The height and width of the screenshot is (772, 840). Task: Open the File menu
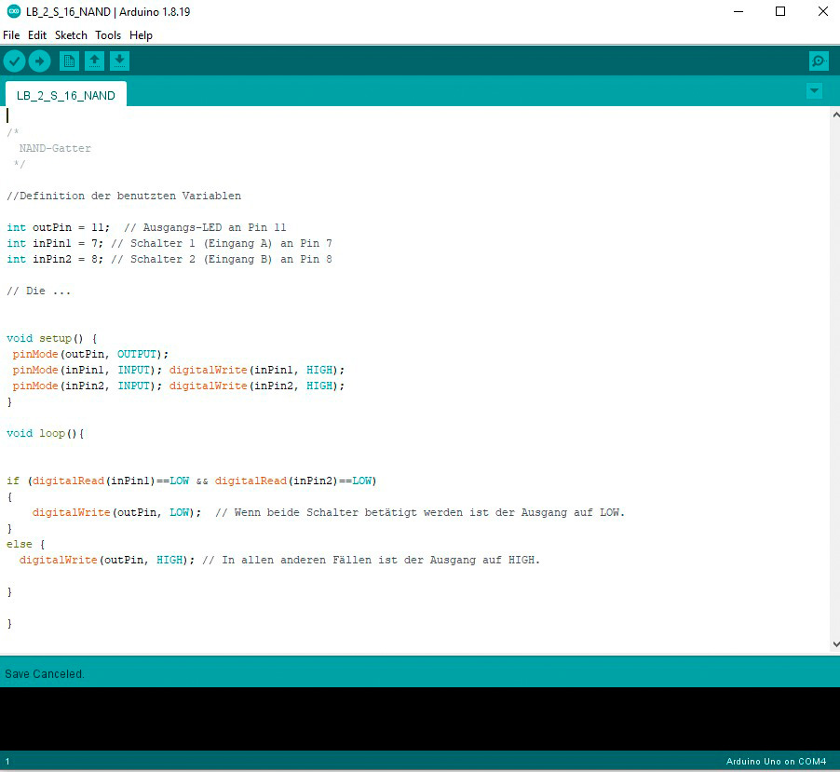coord(11,35)
